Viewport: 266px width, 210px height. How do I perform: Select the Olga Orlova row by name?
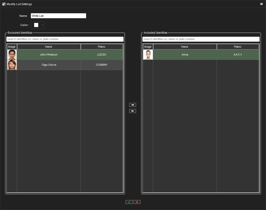49,65
